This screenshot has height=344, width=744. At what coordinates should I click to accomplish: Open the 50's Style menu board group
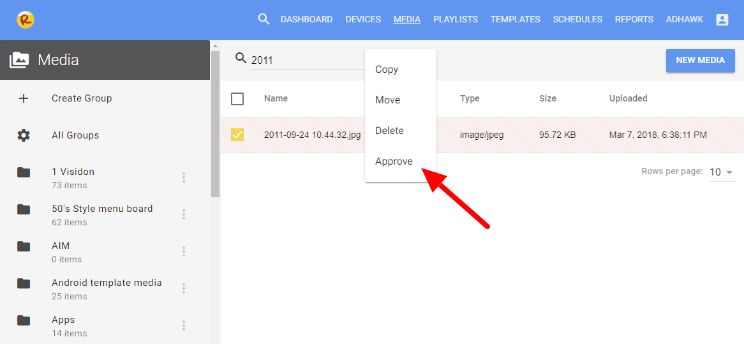(x=102, y=209)
